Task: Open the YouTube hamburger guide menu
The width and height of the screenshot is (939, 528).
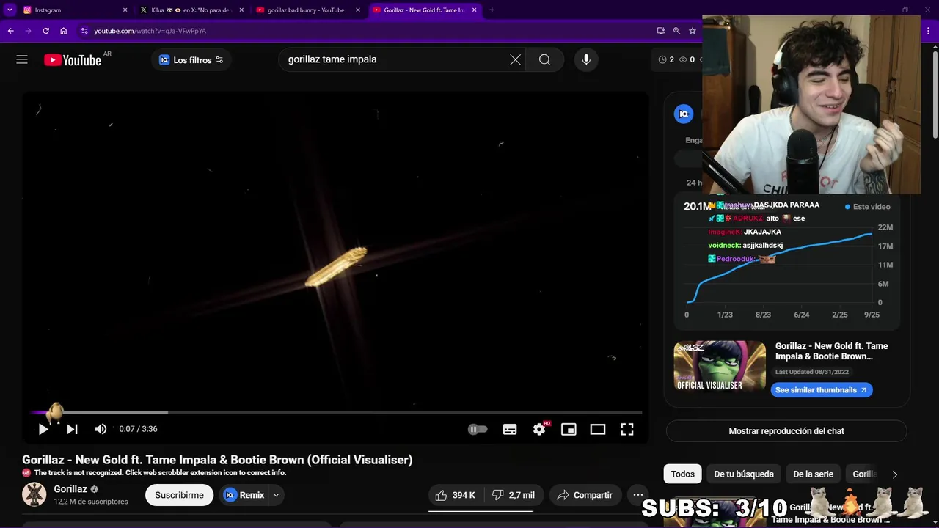Action: (22, 59)
